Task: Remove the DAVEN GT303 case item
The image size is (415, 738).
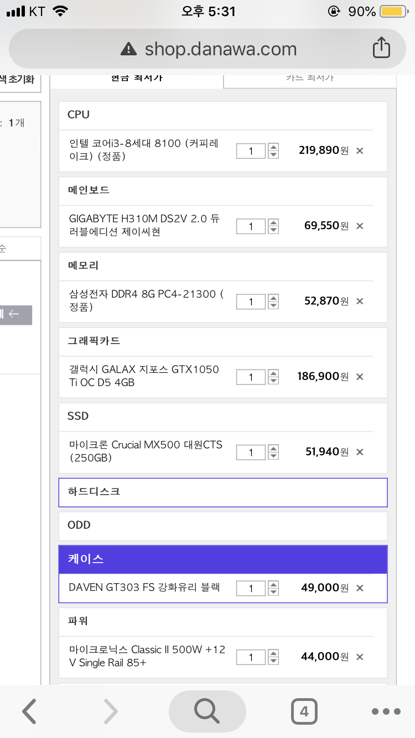Action: (x=360, y=588)
